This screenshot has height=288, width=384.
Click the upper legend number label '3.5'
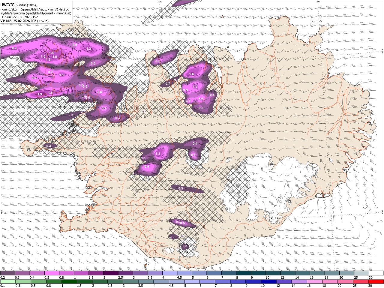pyautogui.click(x=150, y=277)
